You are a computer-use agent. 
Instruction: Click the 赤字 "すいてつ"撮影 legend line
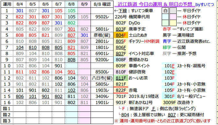183,29
